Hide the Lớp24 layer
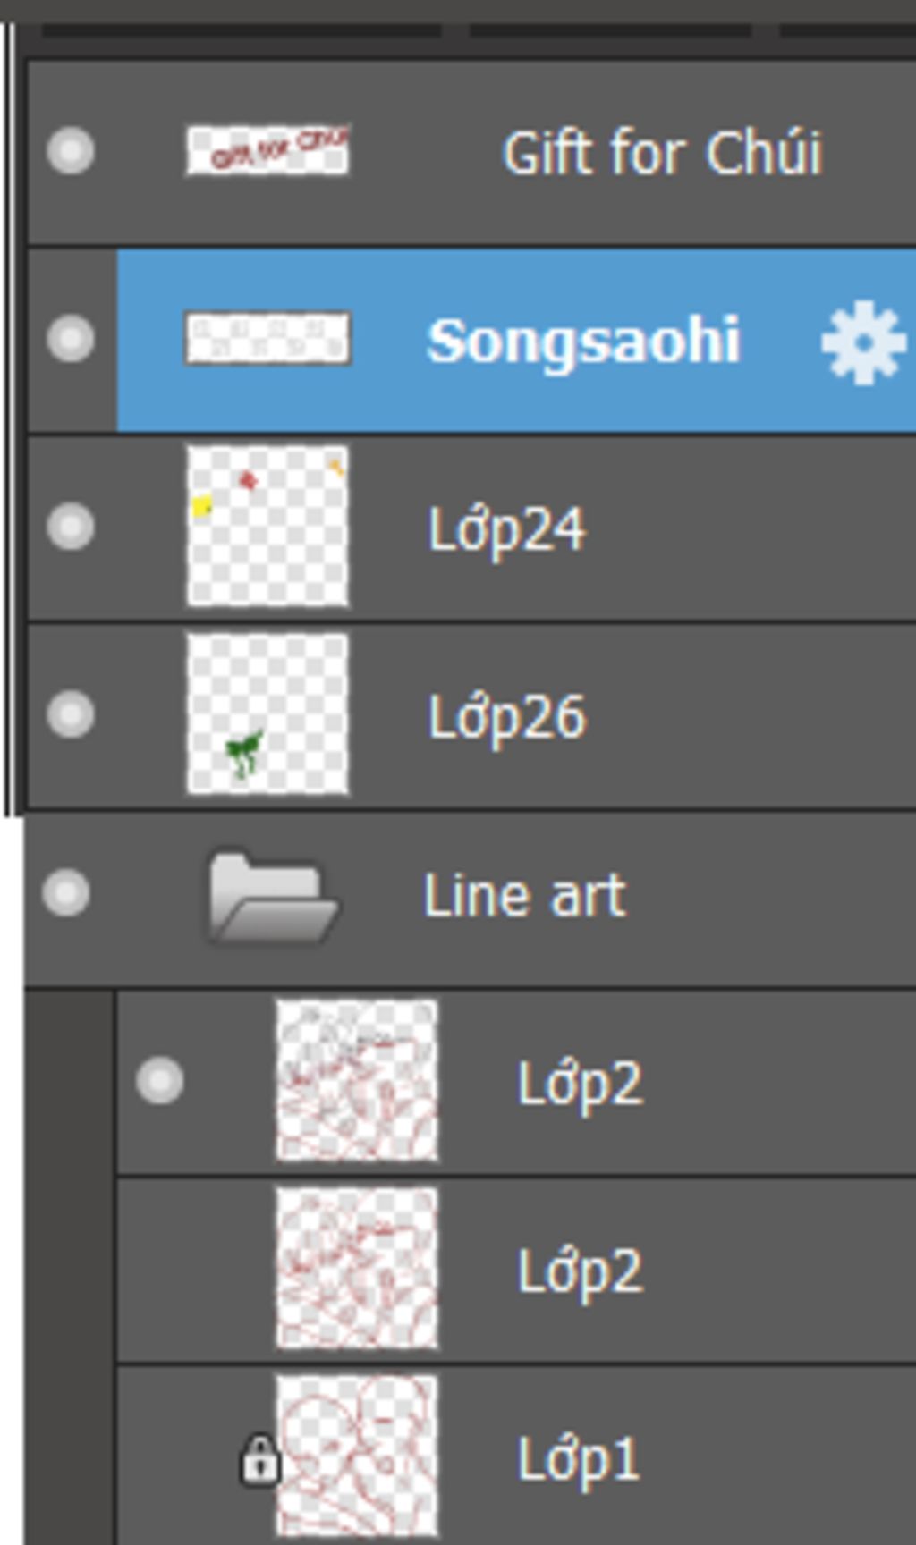Screen dimensions: 916x1545 click(71, 526)
